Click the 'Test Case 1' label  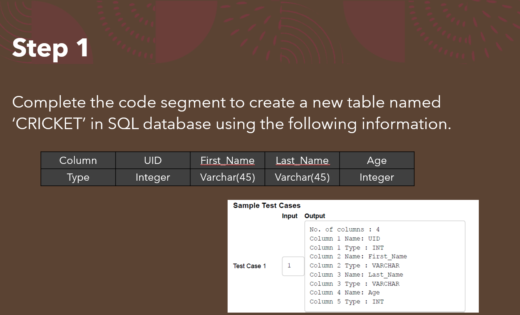(250, 266)
